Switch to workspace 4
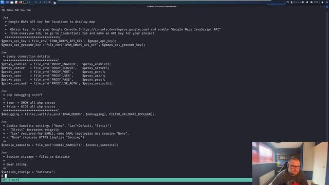This screenshot has height=185, width=329. [44, 2]
